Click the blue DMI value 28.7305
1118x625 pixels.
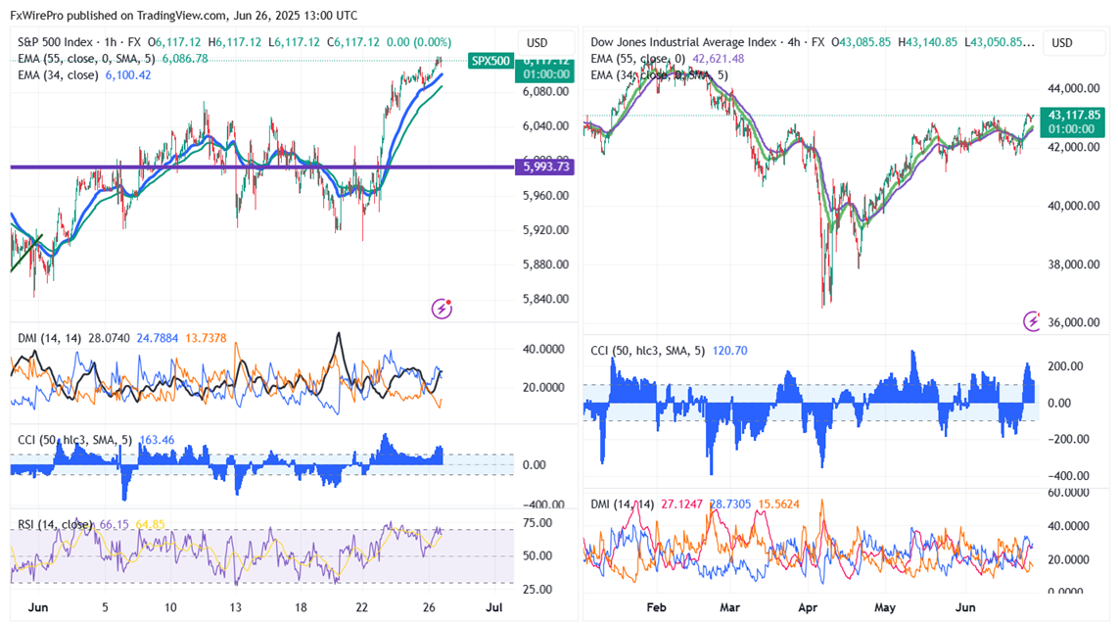point(729,504)
